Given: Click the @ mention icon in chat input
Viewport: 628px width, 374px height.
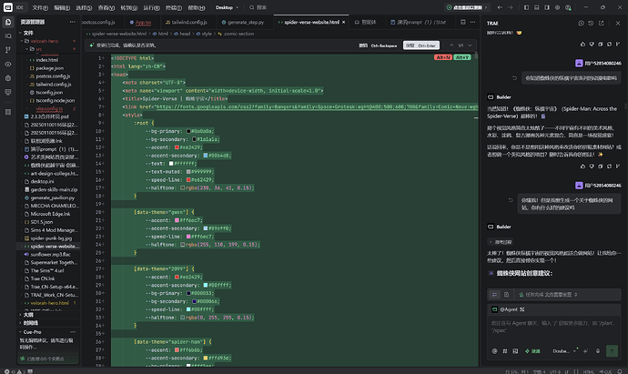Looking at the screenshot, I should 494,351.
